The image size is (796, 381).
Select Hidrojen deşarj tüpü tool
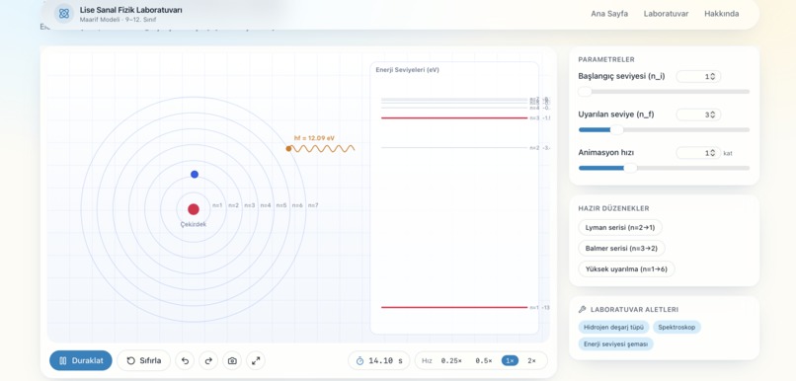click(x=613, y=328)
